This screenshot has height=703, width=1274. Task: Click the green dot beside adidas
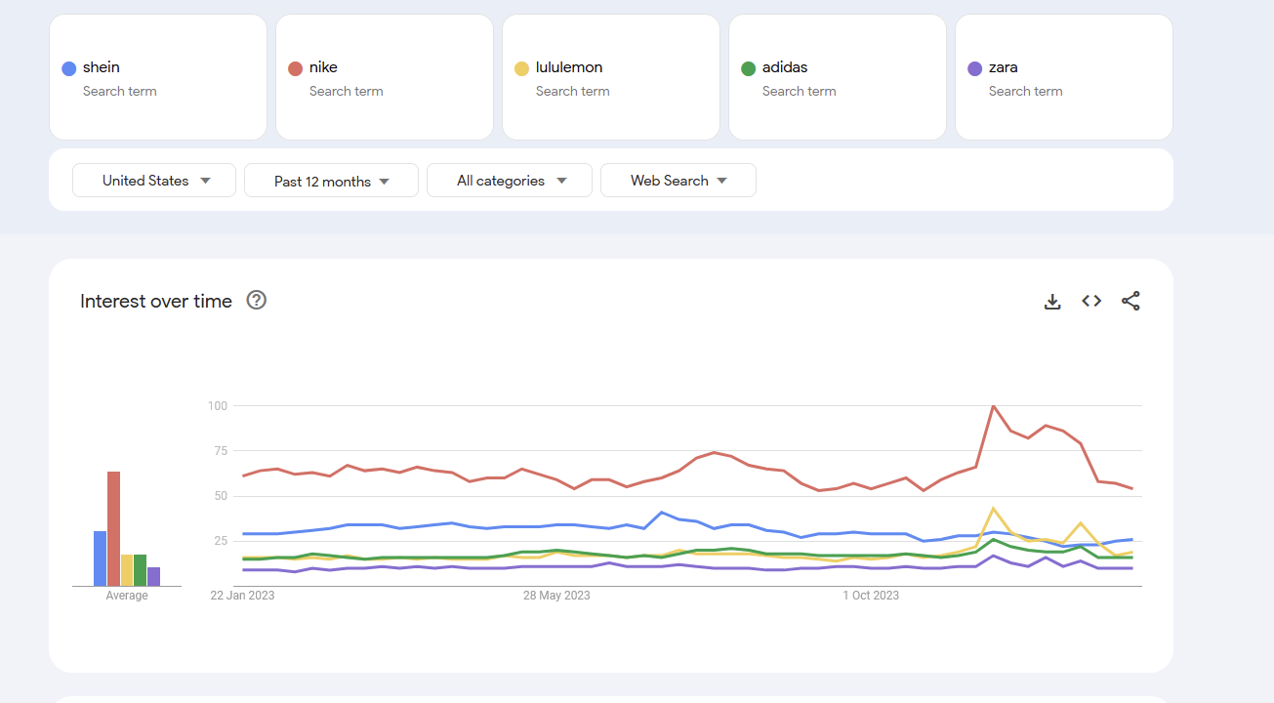pyautogui.click(x=749, y=68)
